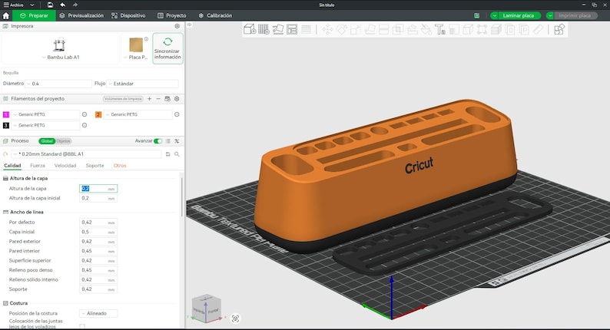Click the magenta filament 1 color swatch
610x330 pixels.
click(6, 114)
